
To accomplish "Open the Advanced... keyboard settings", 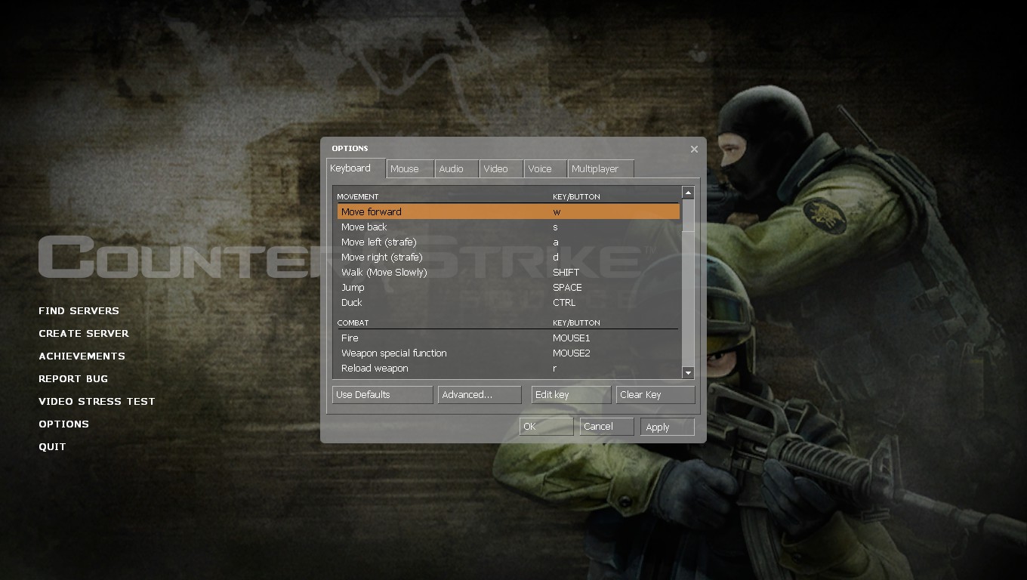I will 480,395.
